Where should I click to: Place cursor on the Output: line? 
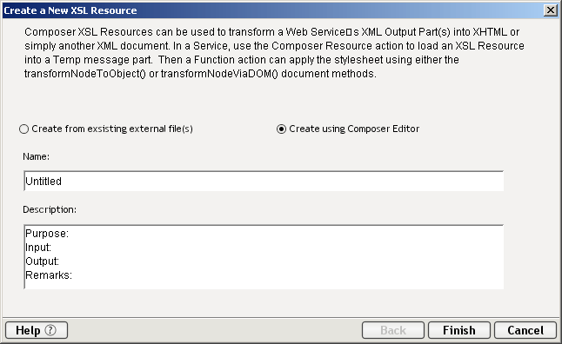(x=43, y=261)
